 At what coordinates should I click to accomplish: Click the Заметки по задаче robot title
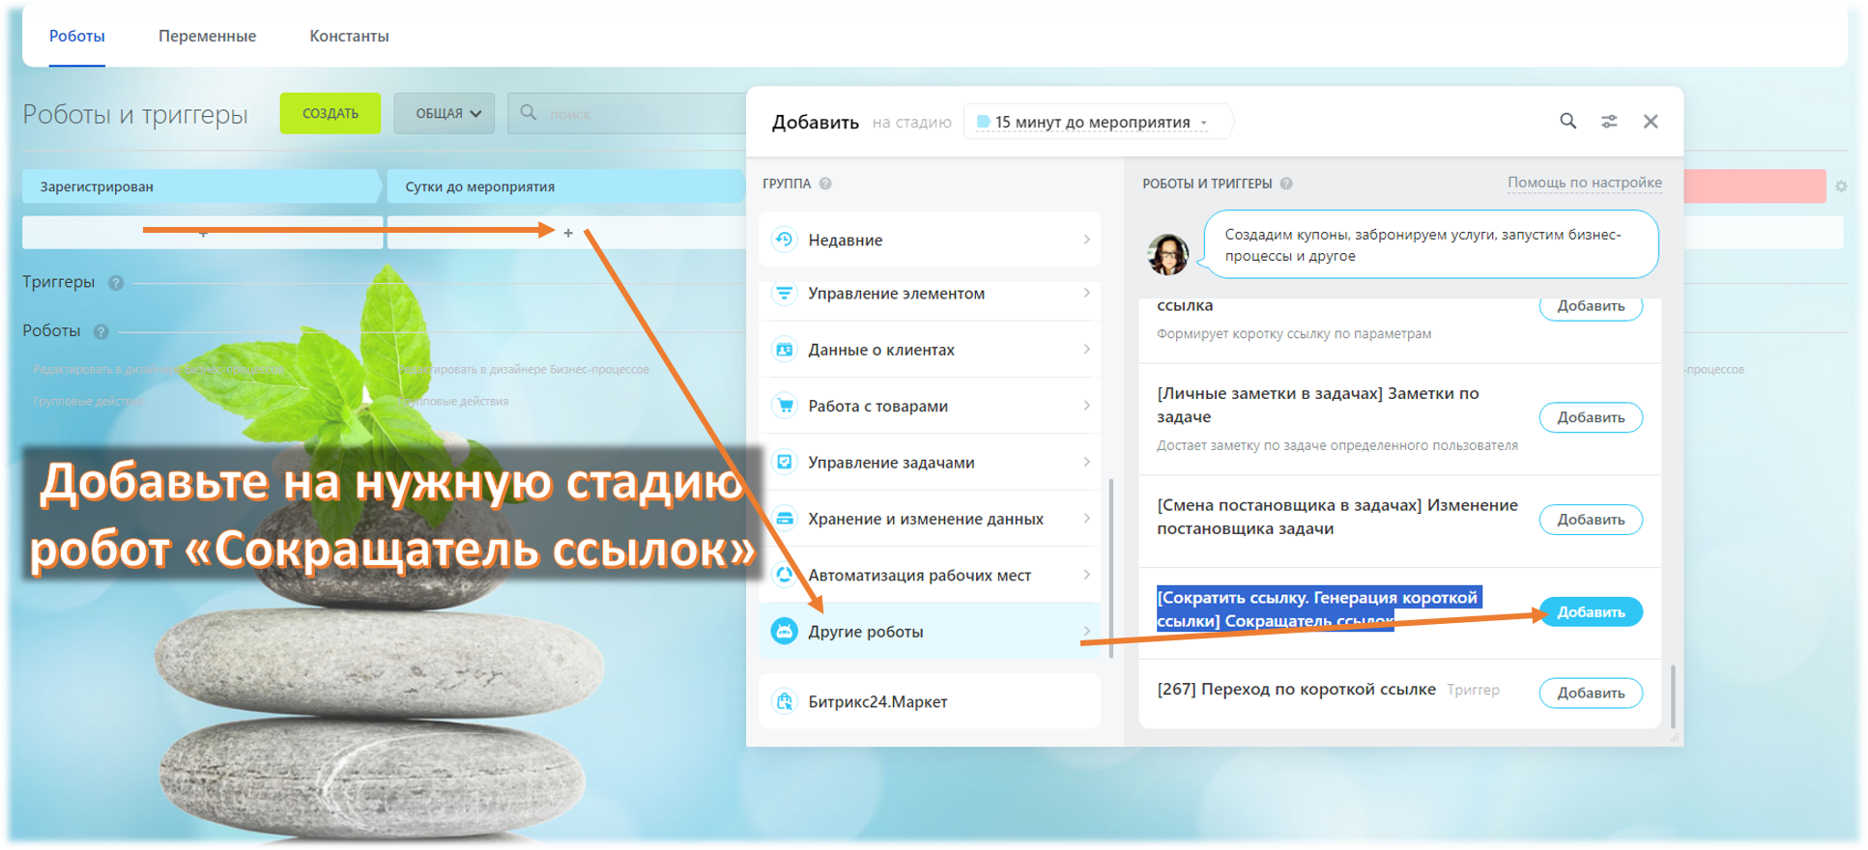pyautogui.click(x=1318, y=405)
